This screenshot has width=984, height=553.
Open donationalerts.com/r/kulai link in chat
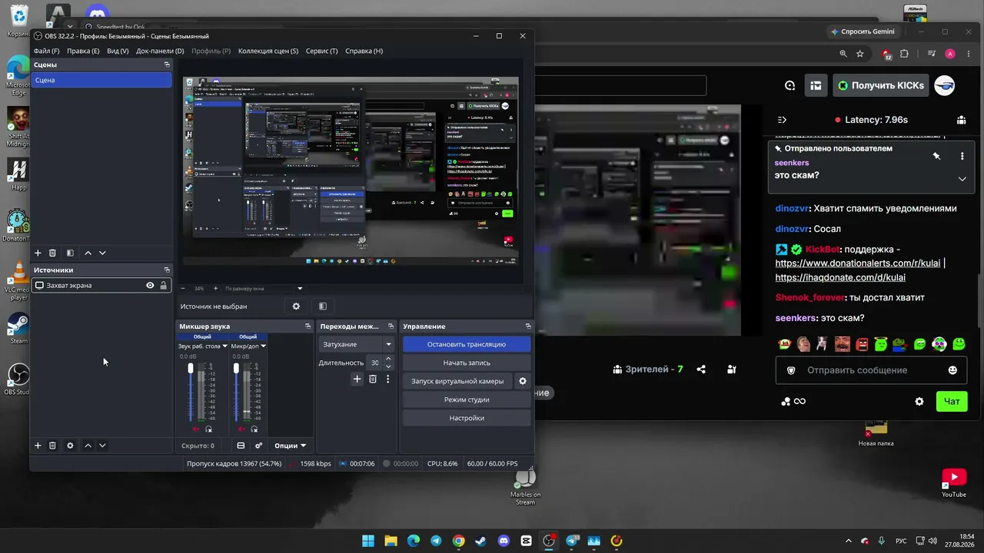[857, 263]
